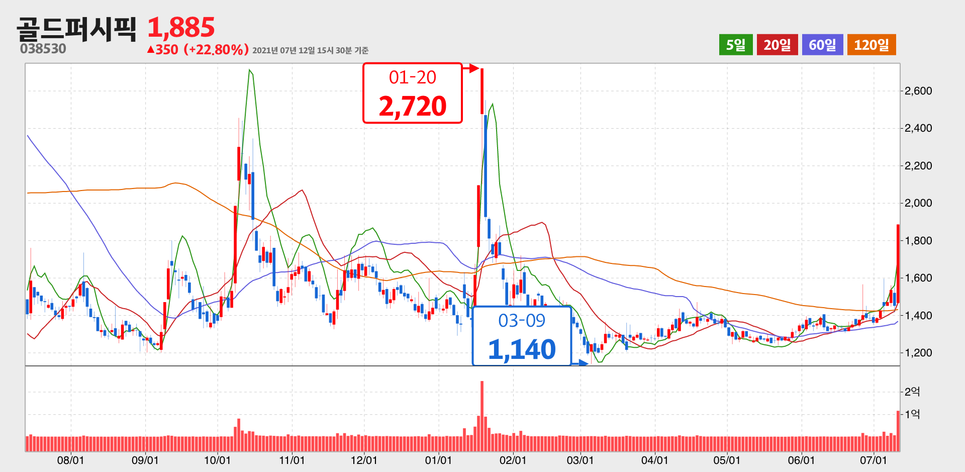This screenshot has width=965, height=472.
Task: Click the 2,400 price axis label
Action: tap(918, 128)
